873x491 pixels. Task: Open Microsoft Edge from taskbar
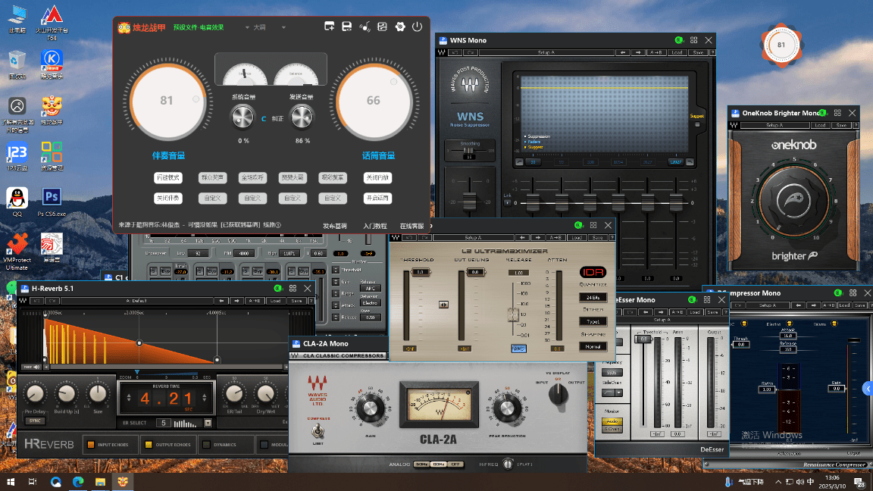click(78, 482)
